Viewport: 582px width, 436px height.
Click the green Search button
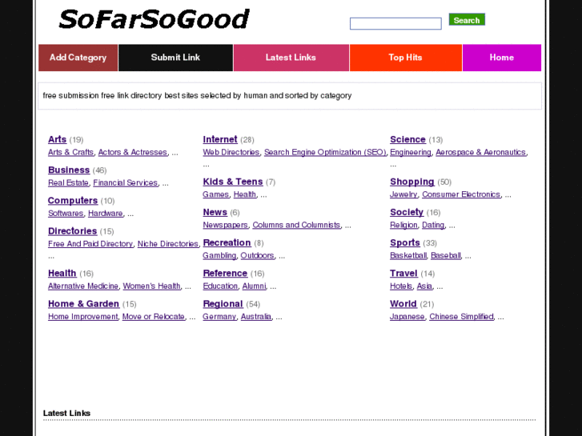click(467, 20)
